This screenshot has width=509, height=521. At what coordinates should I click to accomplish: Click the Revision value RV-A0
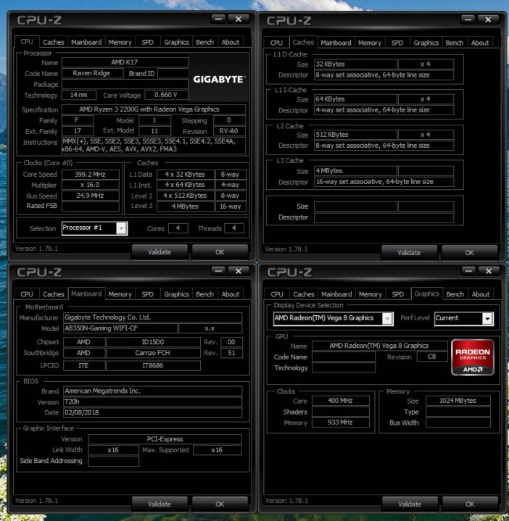click(229, 131)
